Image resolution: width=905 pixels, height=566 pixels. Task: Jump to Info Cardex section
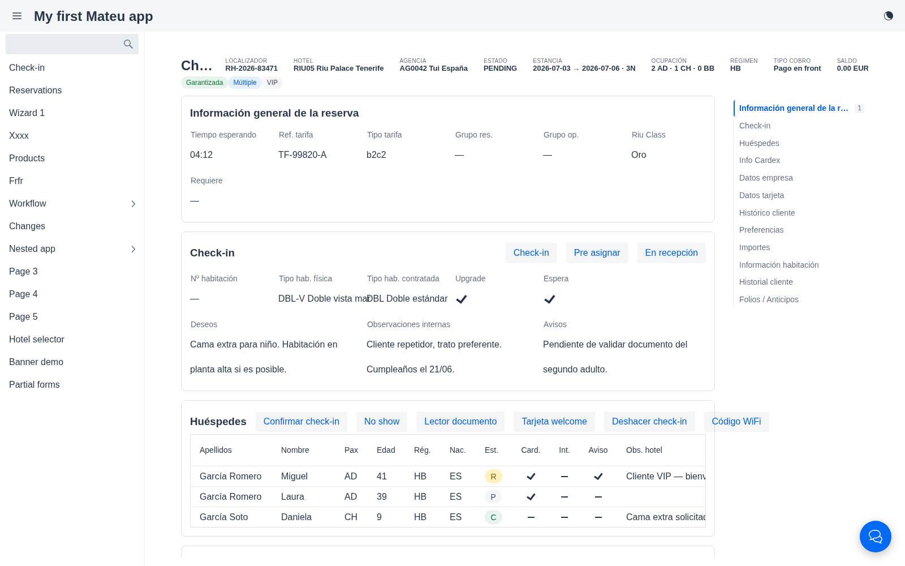pyautogui.click(x=760, y=160)
